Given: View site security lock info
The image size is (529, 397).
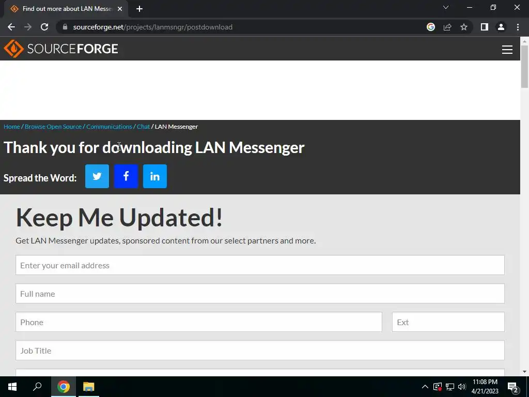Looking at the screenshot, I should tap(65, 27).
